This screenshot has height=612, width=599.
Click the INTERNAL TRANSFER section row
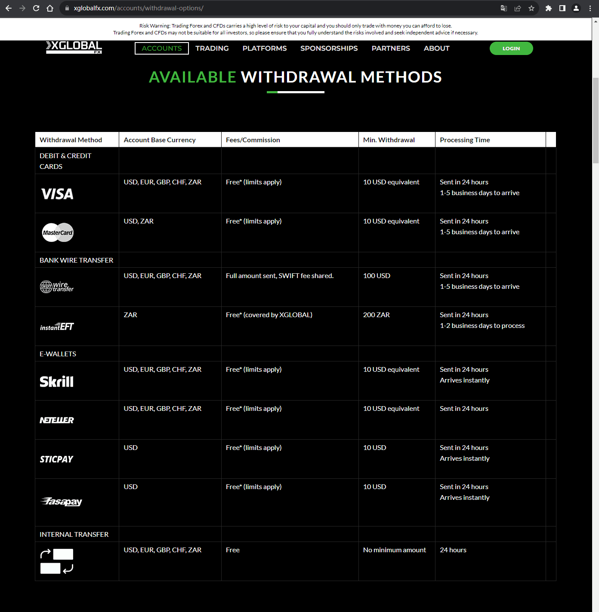point(296,534)
